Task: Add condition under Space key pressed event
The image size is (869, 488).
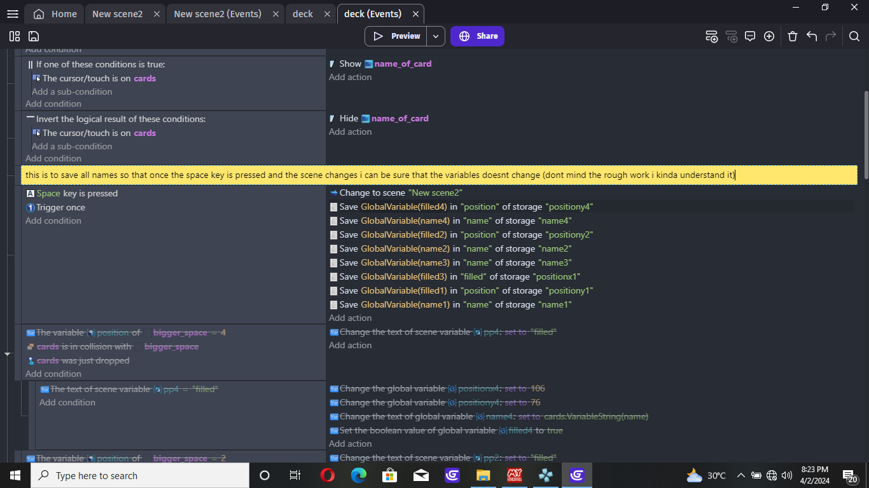Action: coord(53,221)
